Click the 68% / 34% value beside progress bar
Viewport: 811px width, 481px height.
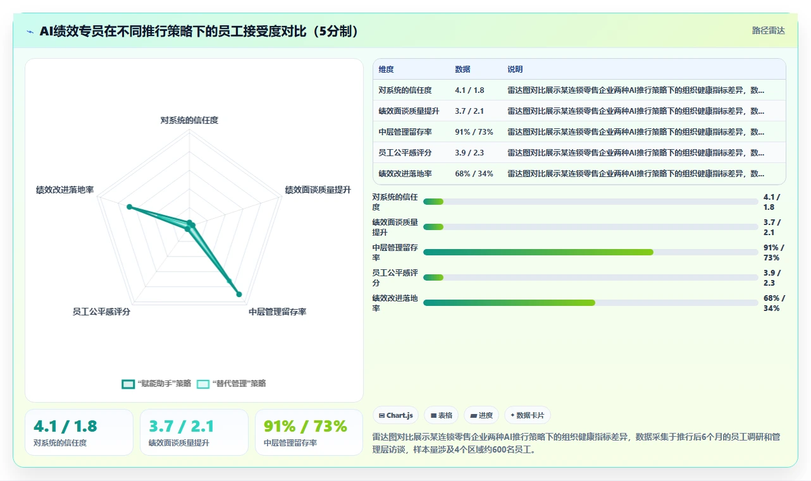[x=774, y=303]
